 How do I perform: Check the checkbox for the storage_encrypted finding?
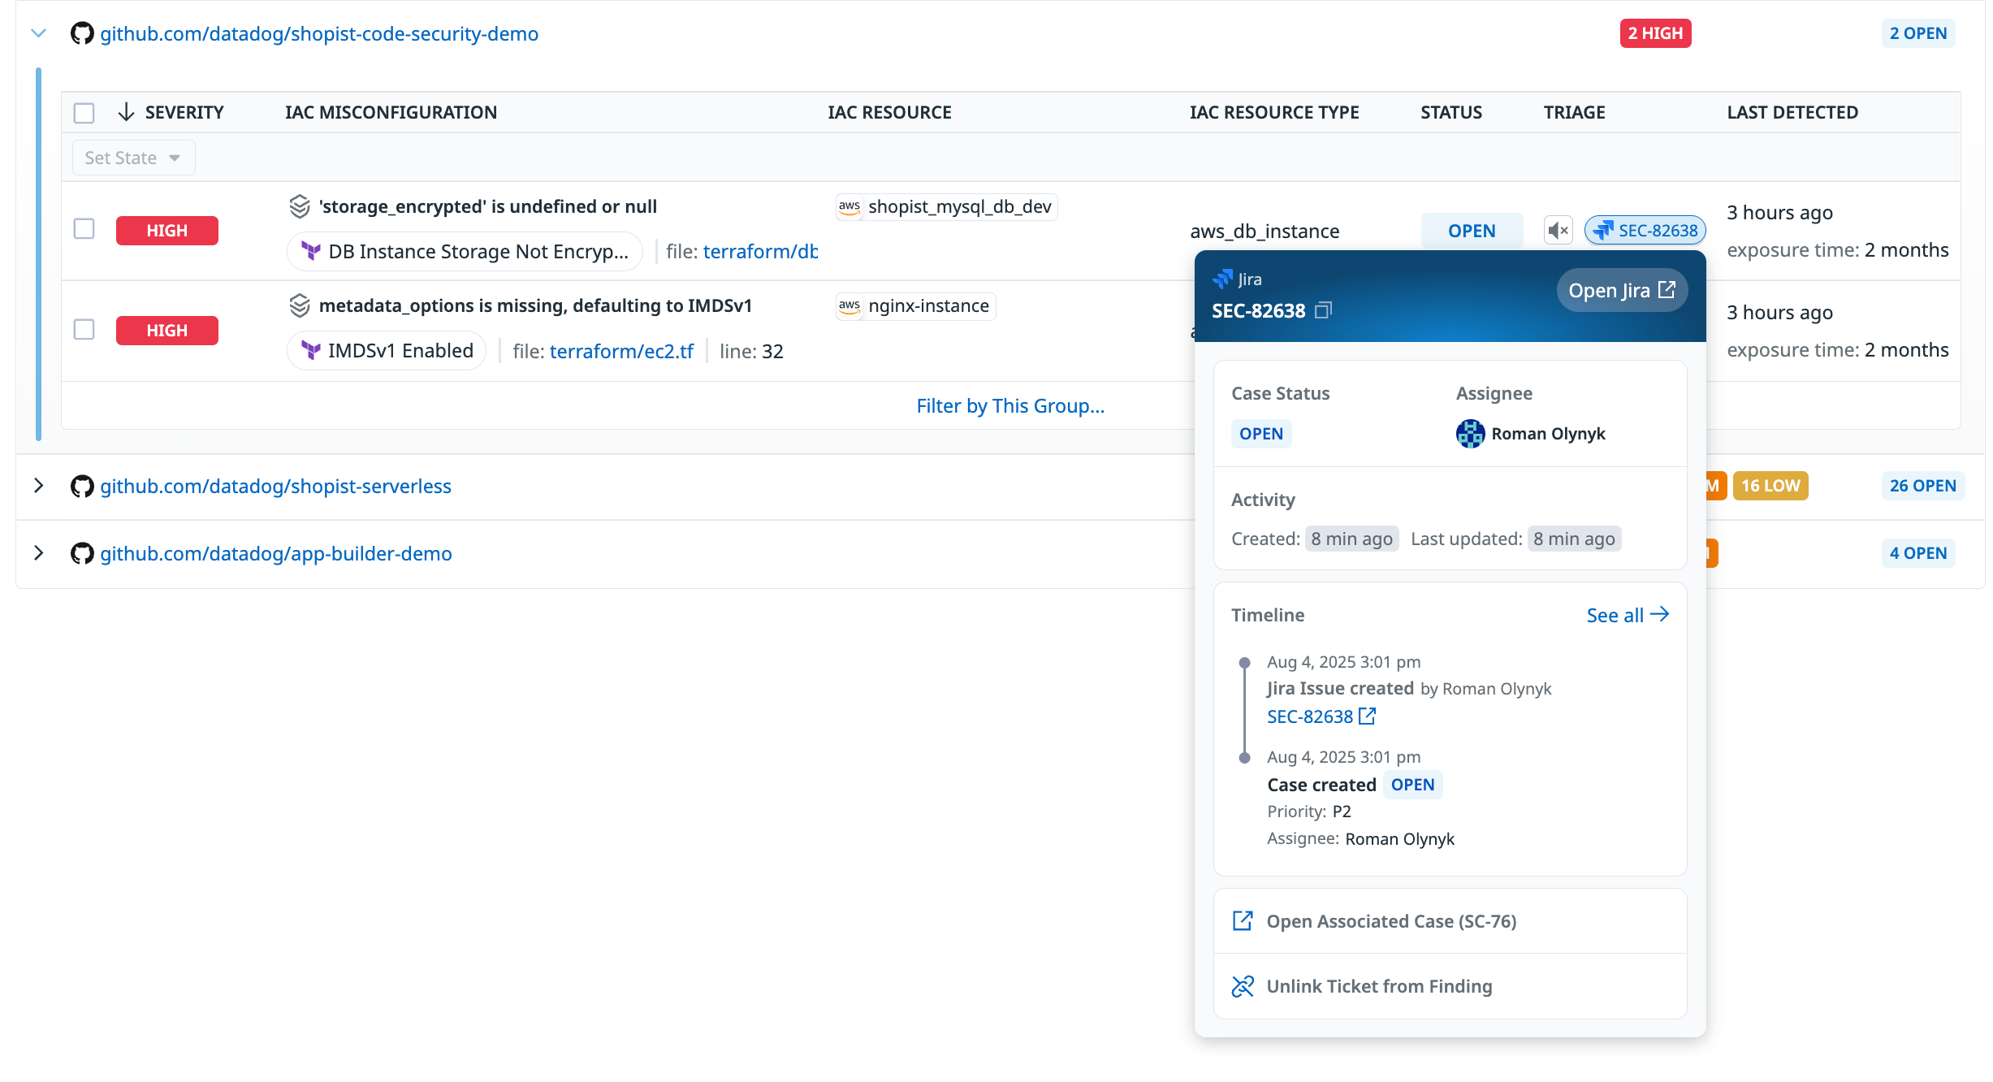84,229
